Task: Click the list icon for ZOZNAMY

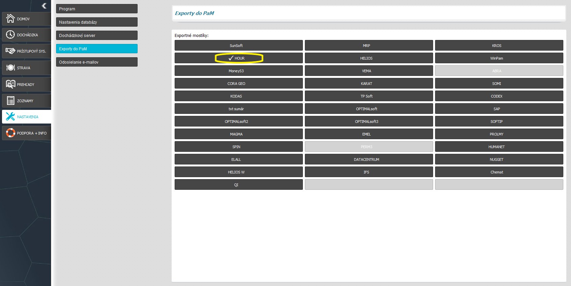Action: (x=10, y=101)
